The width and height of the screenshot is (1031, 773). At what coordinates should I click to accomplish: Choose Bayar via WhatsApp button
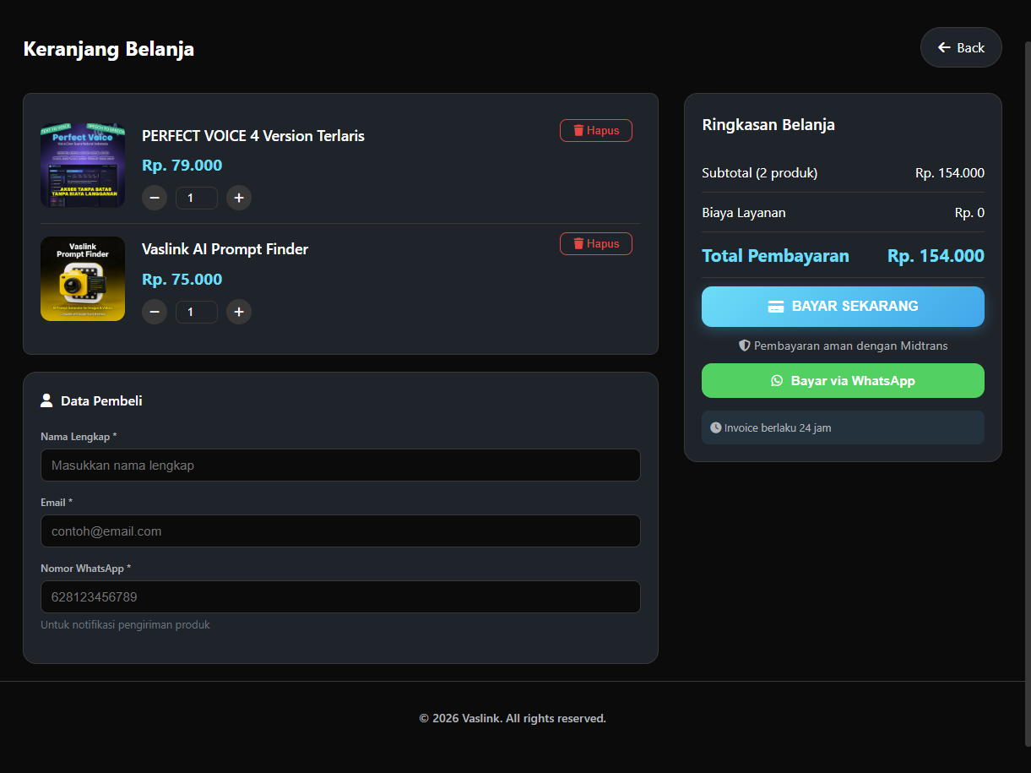843,380
